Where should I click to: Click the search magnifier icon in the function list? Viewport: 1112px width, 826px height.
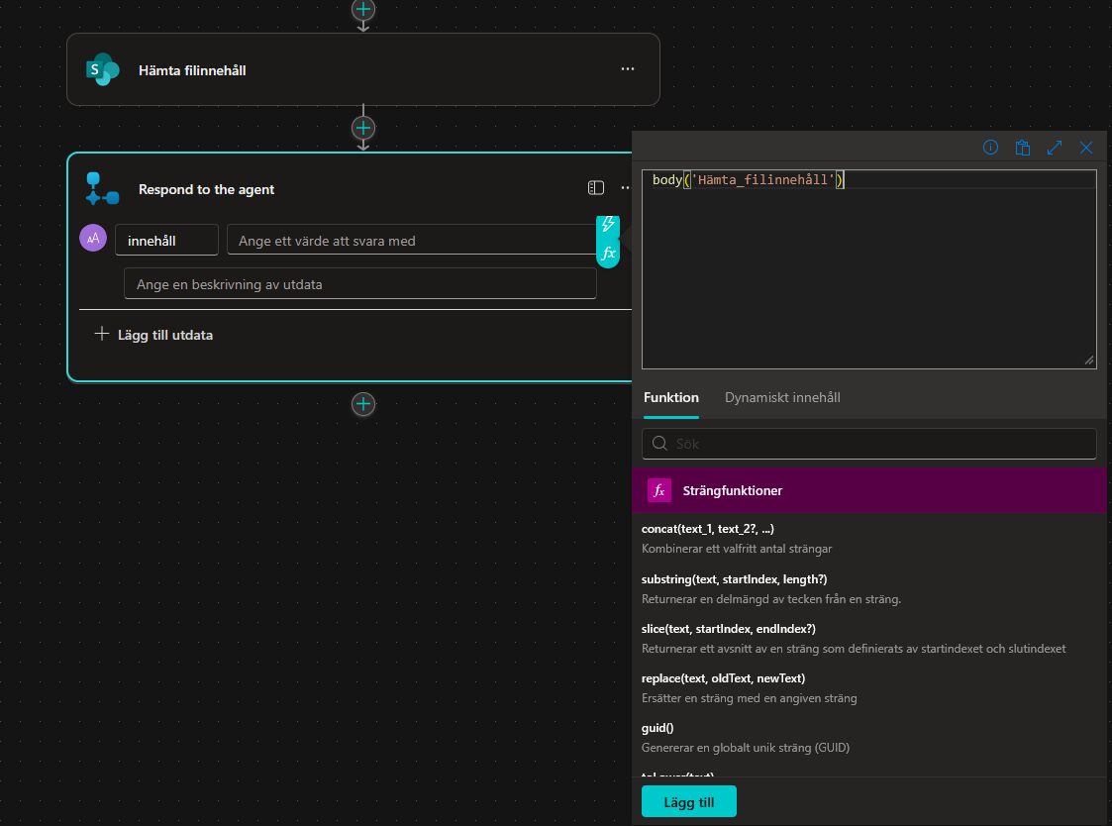click(x=659, y=444)
